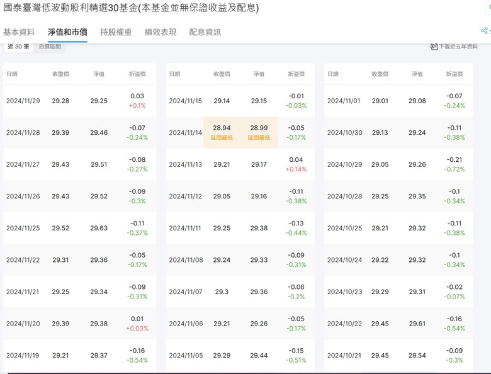Select date cell 2024/10/22
Screen dimensions: 491x374
point(344,324)
